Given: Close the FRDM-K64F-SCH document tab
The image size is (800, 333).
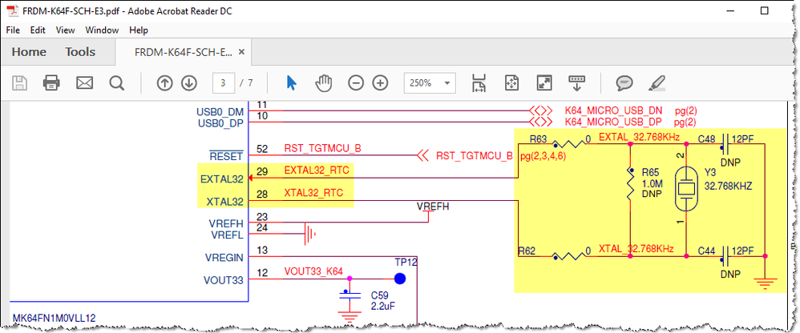Looking at the screenshot, I should click(241, 52).
